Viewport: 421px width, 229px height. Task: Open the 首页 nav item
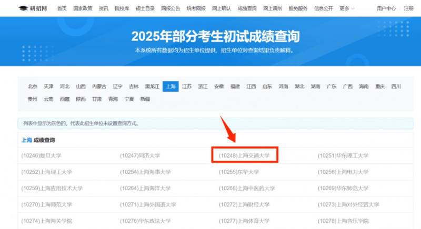tap(62, 8)
